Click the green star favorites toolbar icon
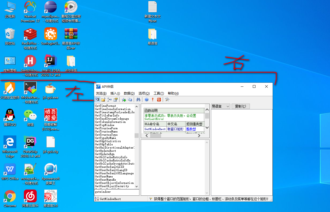 124,100
